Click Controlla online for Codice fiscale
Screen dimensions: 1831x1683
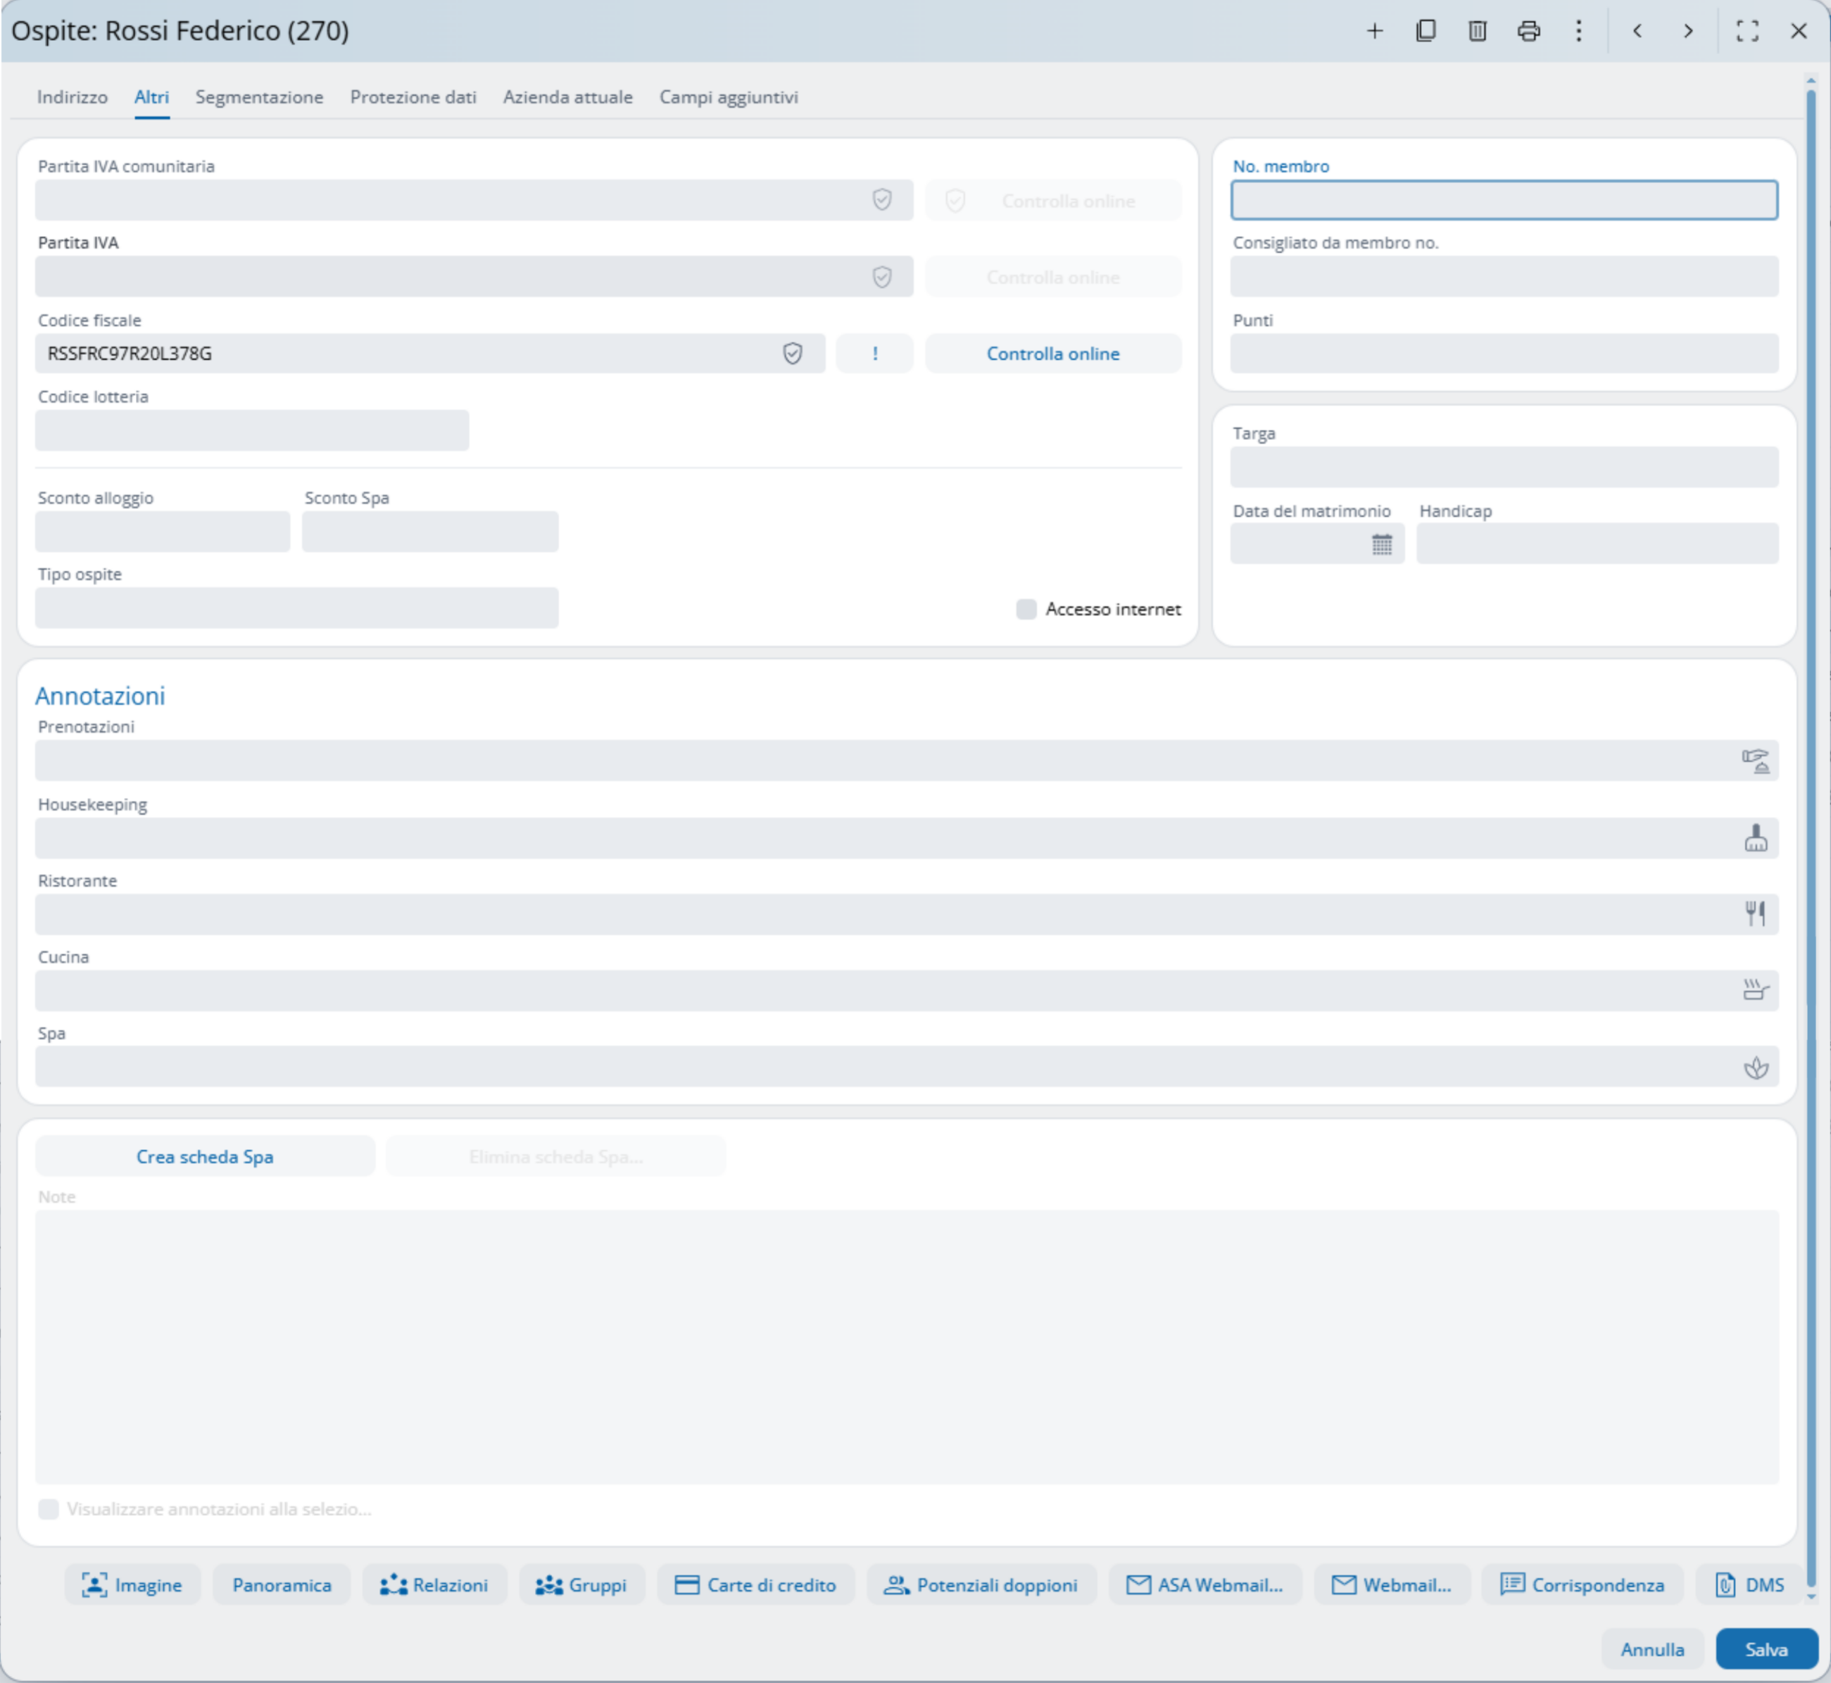pos(1052,354)
